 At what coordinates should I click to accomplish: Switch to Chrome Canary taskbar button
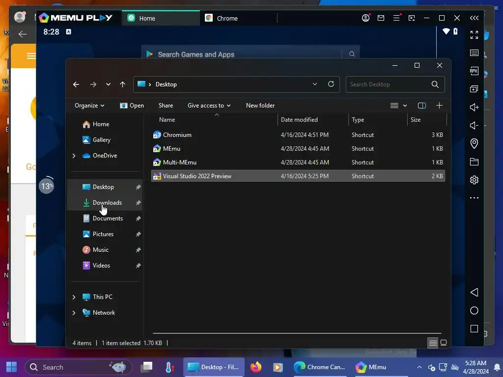pyautogui.click(x=319, y=367)
